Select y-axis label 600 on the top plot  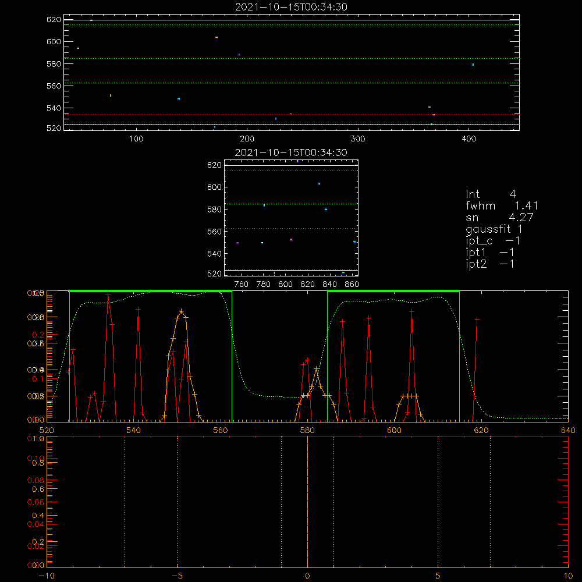(x=54, y=41)
